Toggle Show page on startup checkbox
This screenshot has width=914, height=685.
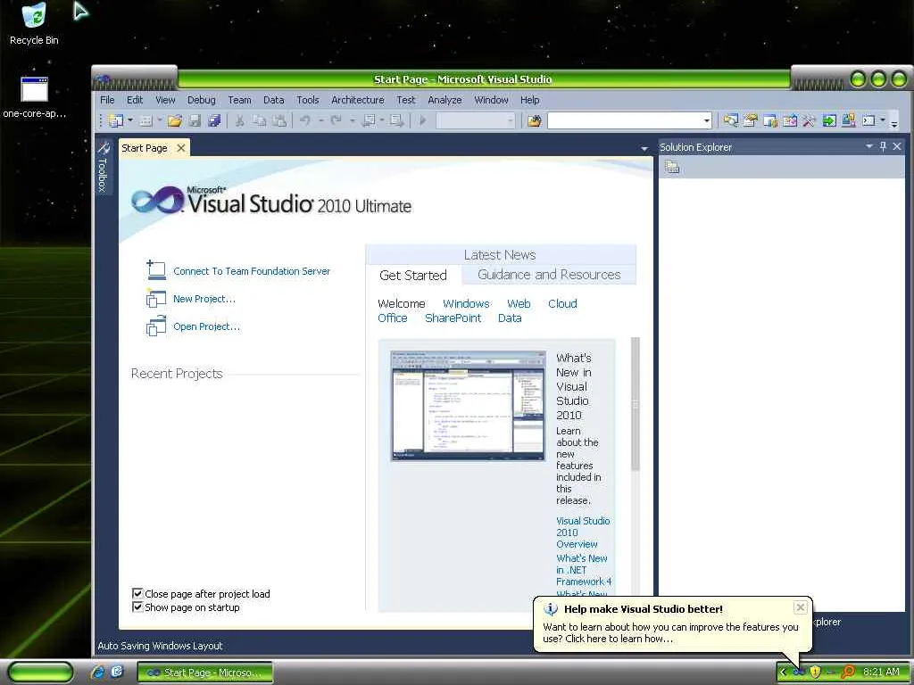(x=137, y=607)
